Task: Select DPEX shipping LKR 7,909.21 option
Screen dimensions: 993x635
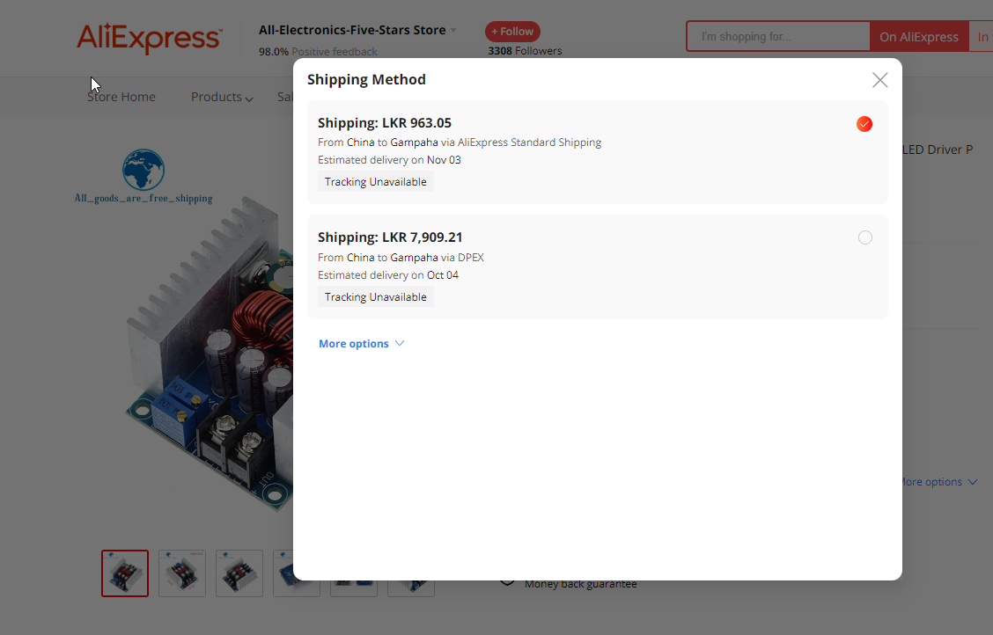Action: [865, 237]
